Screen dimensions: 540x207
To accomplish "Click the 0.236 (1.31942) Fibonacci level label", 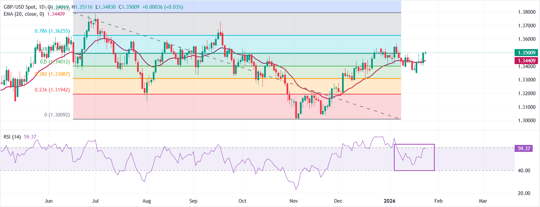I will pos(52,90).
